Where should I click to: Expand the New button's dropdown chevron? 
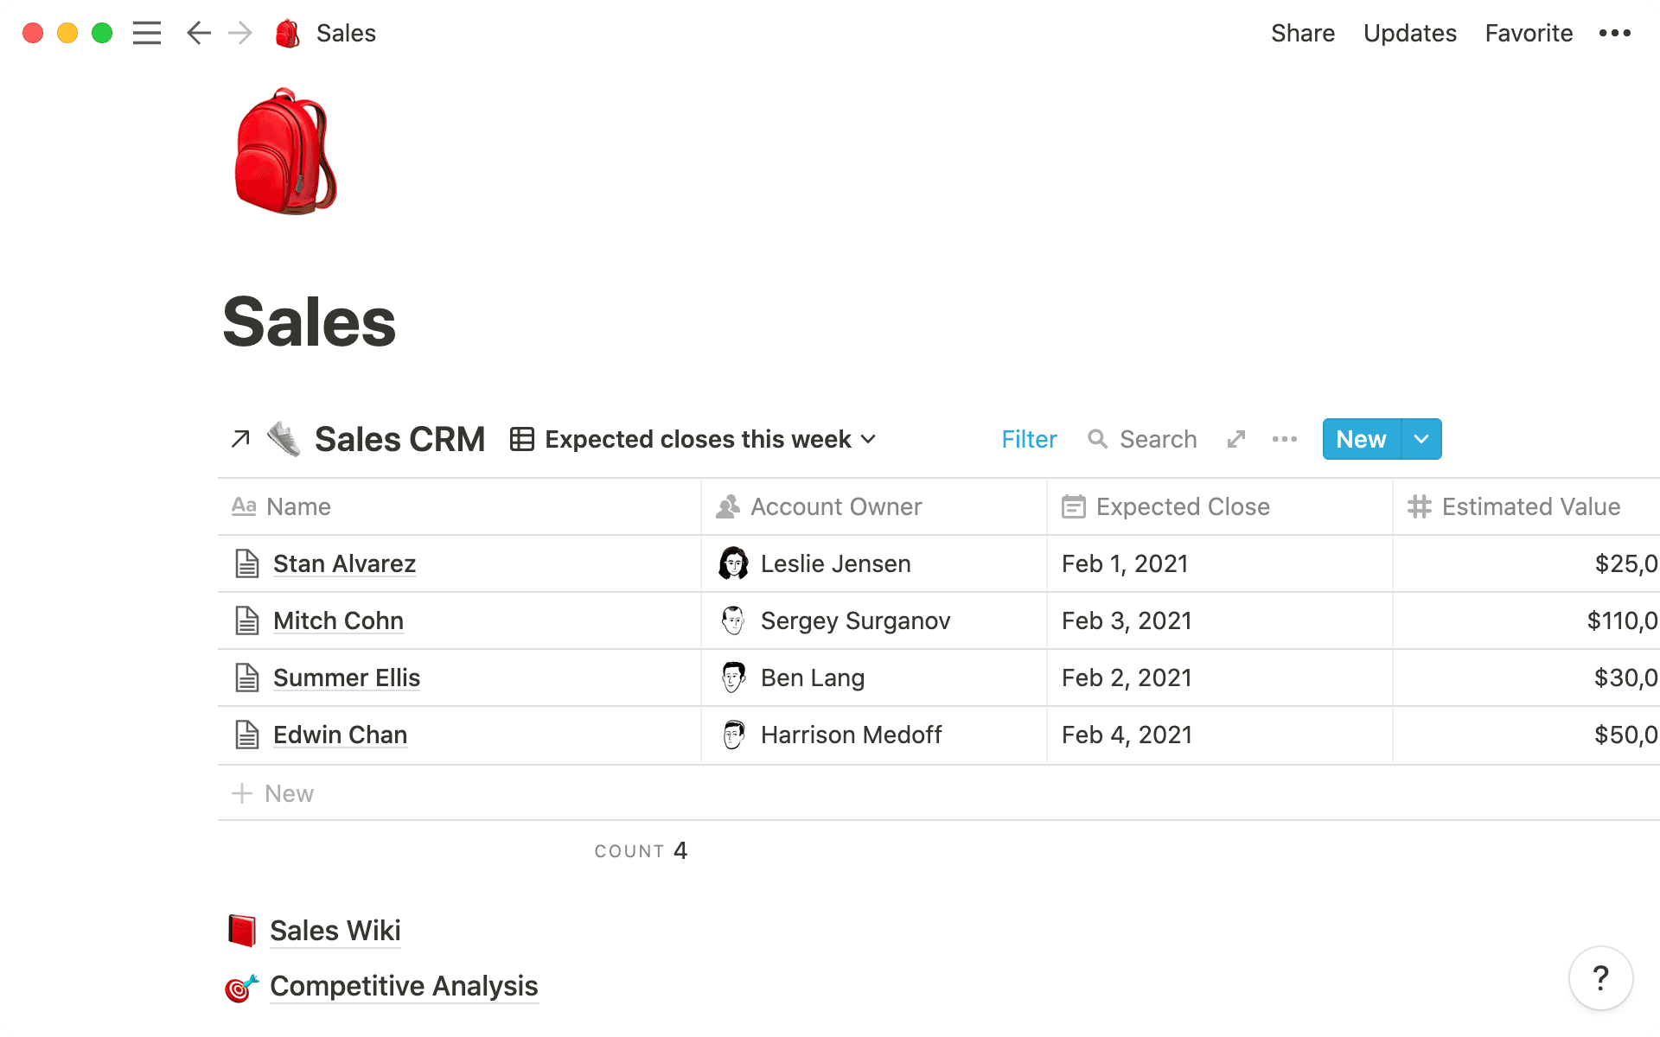click(x=1421, y=439)
